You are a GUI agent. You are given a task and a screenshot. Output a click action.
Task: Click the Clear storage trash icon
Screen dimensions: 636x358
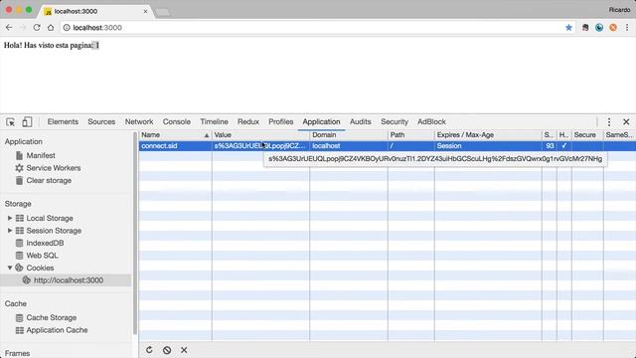(19, 181)
